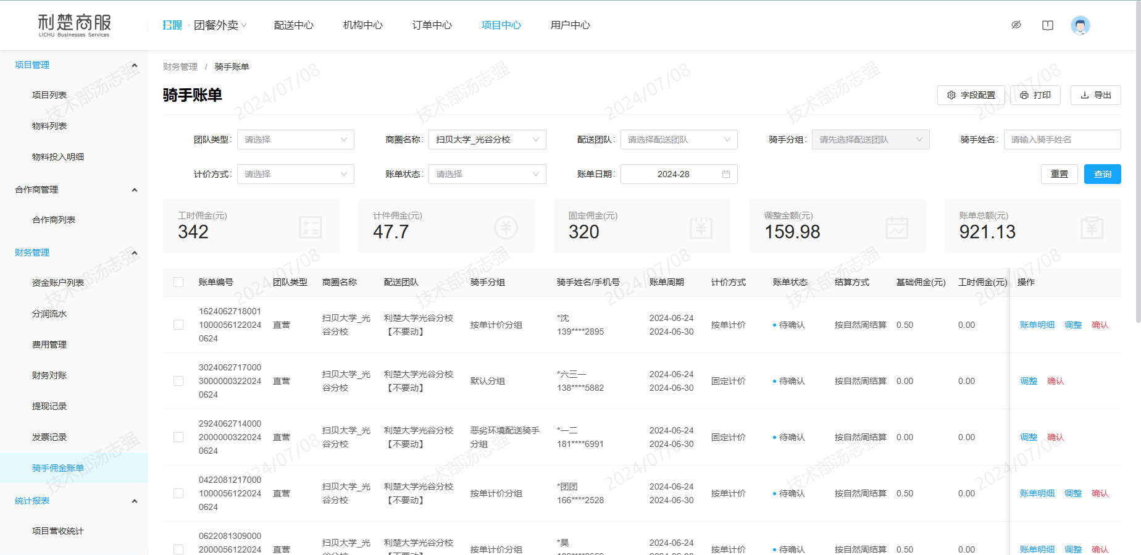1141x555 pixels.
Task: Click the 计件佣金 yen circle icon
Action: (506, 227)
